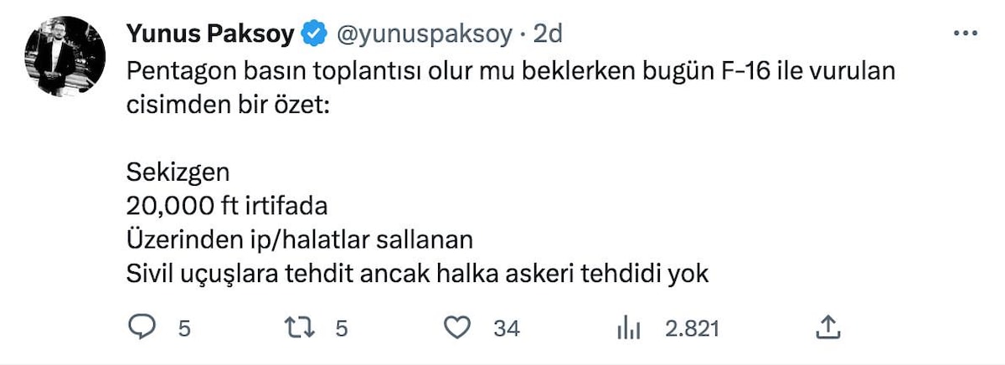This screenshot has width=1005, height=365.
Task: Click the reply count of 5
Action: (x=184, y=328)
